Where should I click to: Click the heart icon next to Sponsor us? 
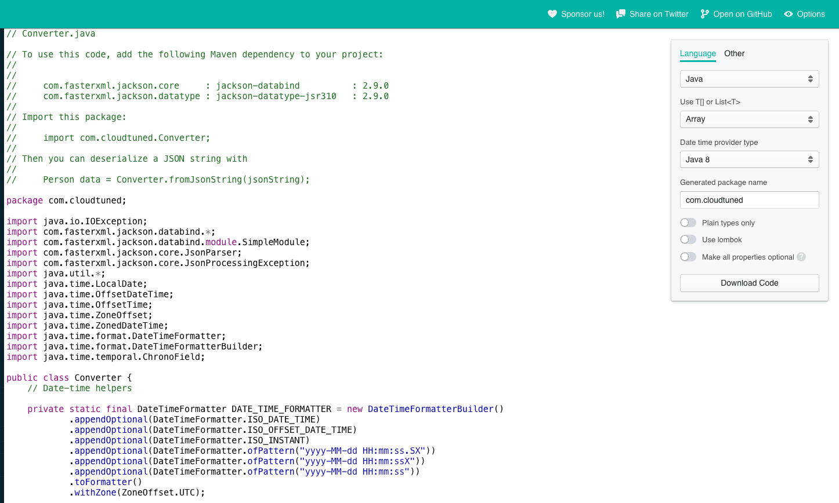click(x=552, y=14)
